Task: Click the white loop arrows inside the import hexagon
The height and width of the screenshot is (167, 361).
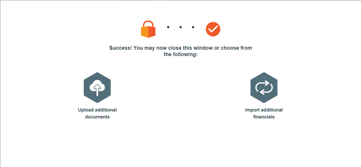Action: pos(264,88)
